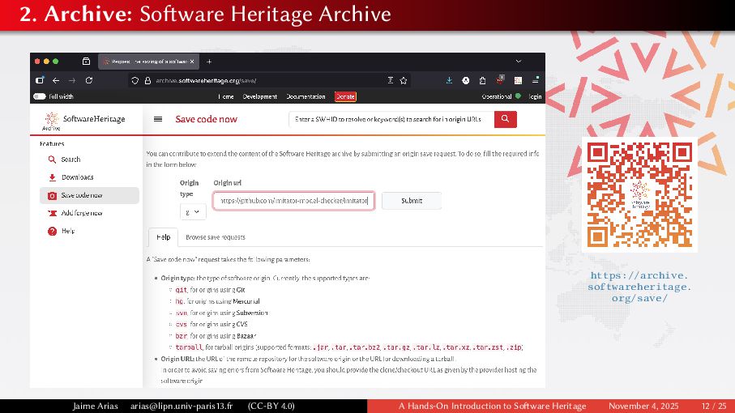
Task: Open the Search label in the sidebar
Action: [x=71, y=160]
